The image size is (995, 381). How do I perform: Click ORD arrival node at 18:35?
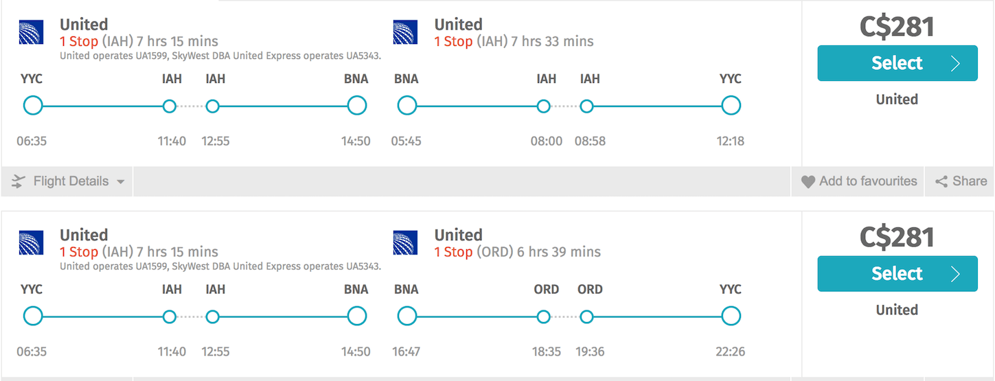(x=543, y=316)
